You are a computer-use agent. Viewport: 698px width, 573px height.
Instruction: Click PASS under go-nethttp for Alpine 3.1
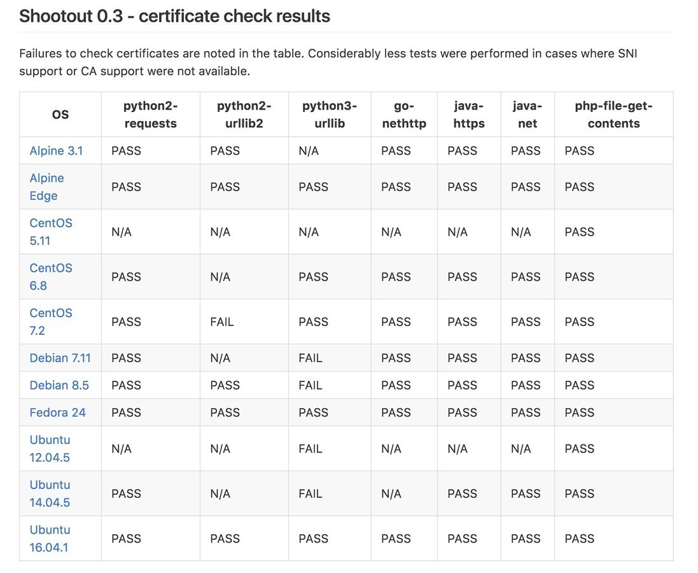coord(396,151)
